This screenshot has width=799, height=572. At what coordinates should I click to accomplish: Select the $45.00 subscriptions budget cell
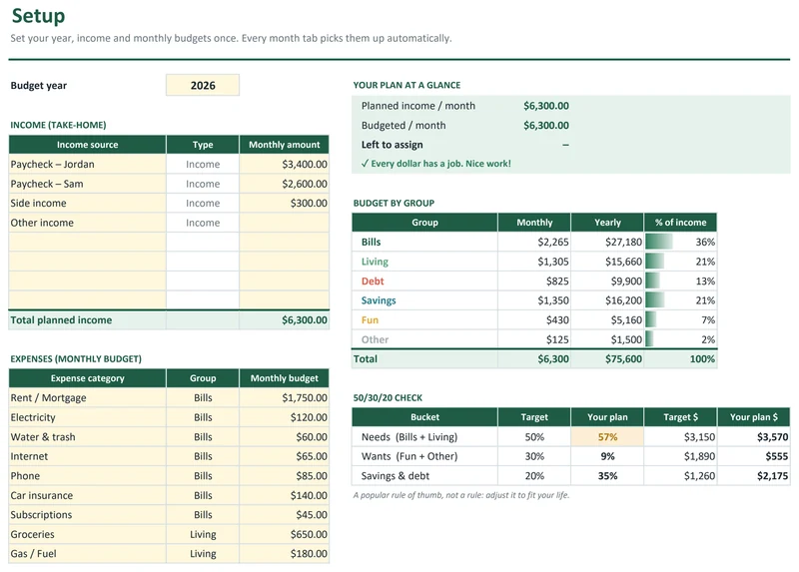coord(284,515)
